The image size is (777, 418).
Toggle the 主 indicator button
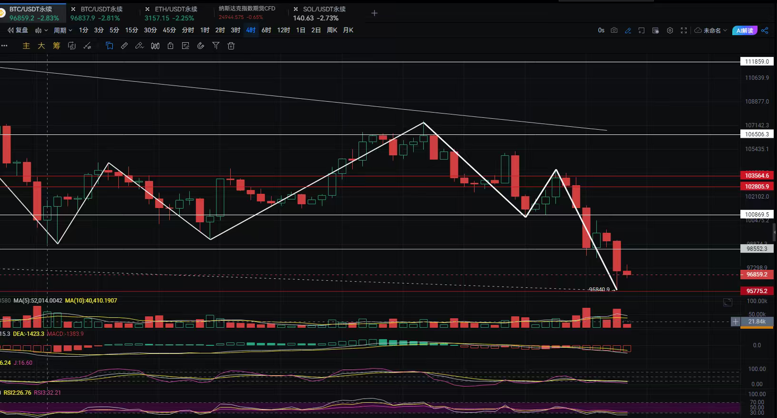26,46
